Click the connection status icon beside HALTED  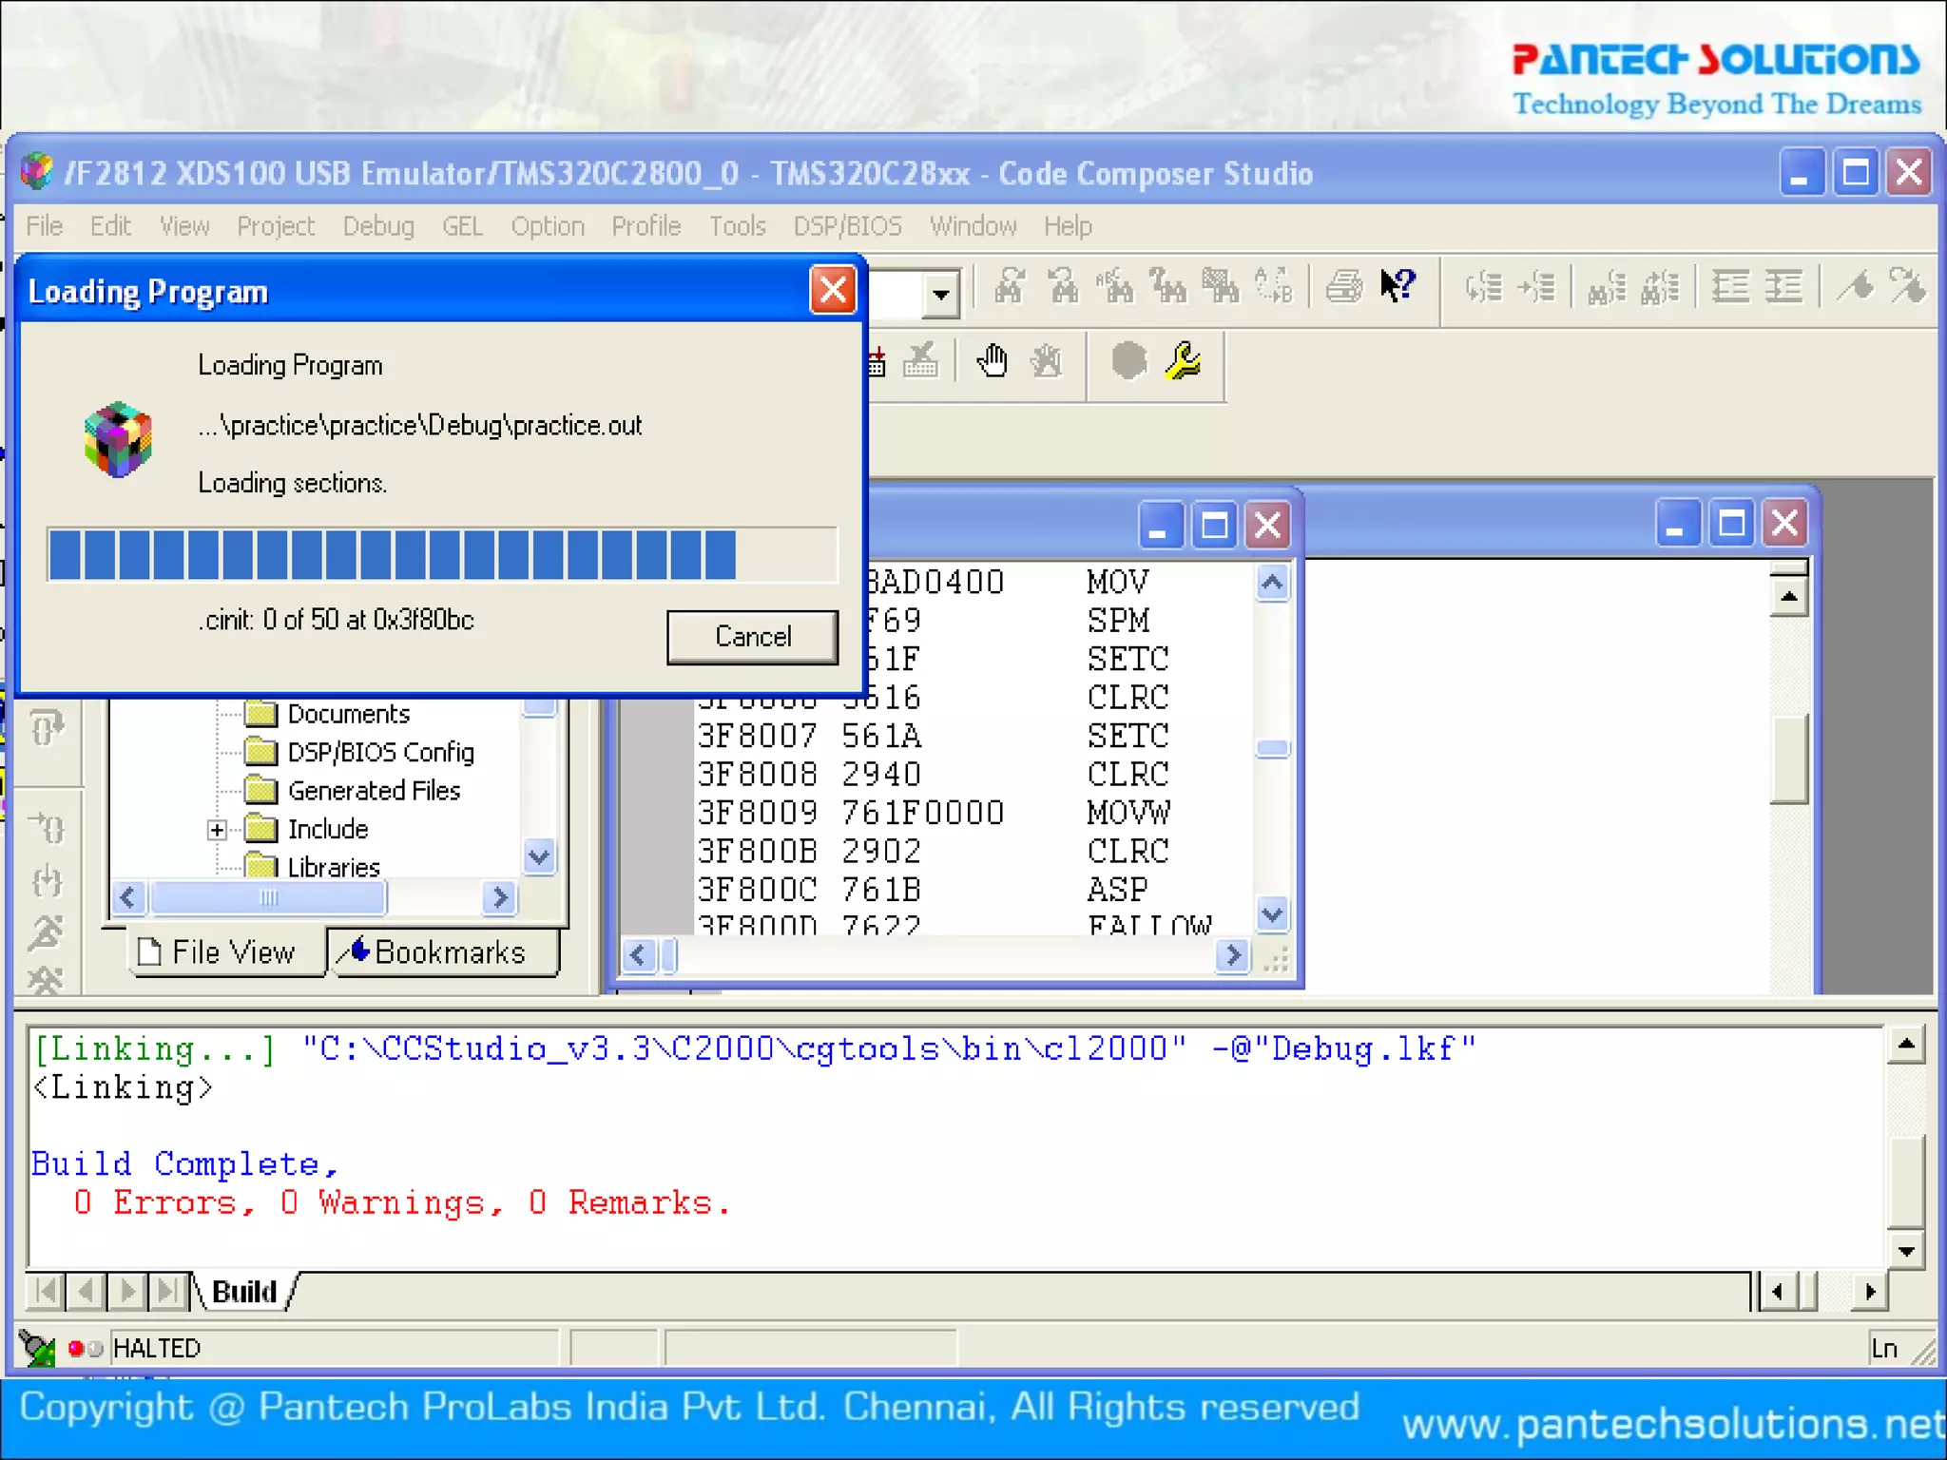tap(38, 1348)
